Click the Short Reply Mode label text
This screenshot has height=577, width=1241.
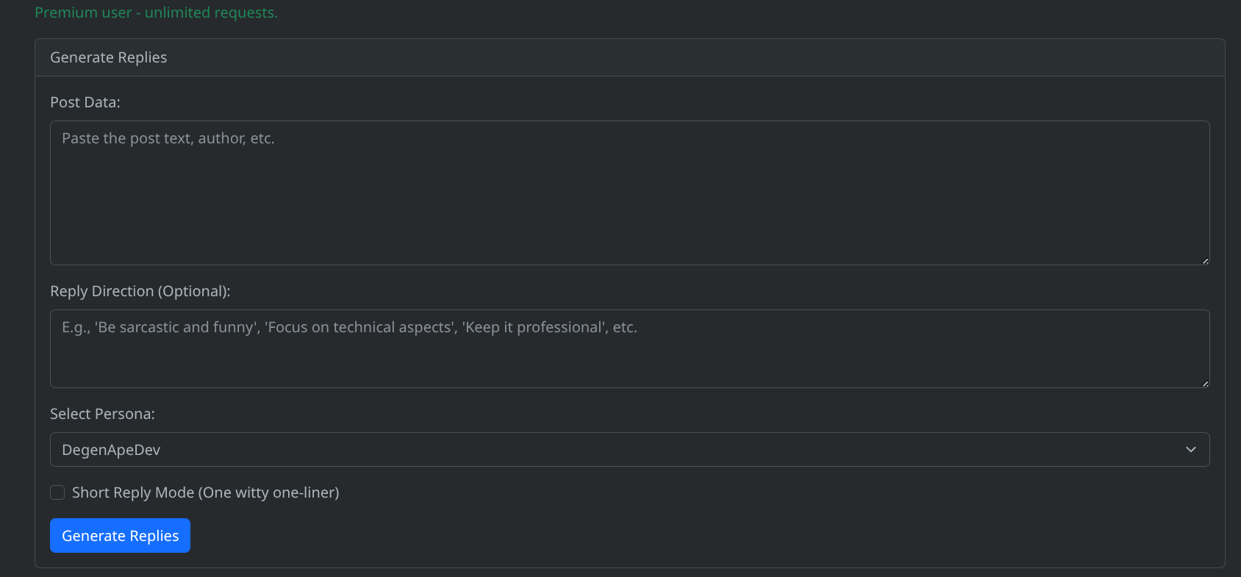(205, 492)
